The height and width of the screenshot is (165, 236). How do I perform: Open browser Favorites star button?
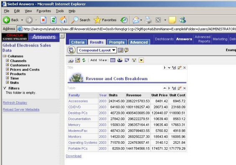[x=105, y=20]
